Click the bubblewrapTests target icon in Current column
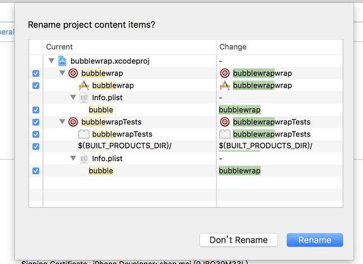Image resolution: width=363 pixels, height=264 pixels. pos(73,122)
